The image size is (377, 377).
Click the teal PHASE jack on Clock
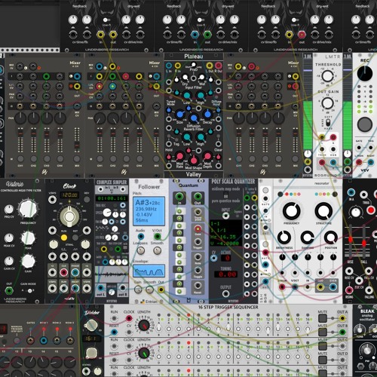coord(75,272)
